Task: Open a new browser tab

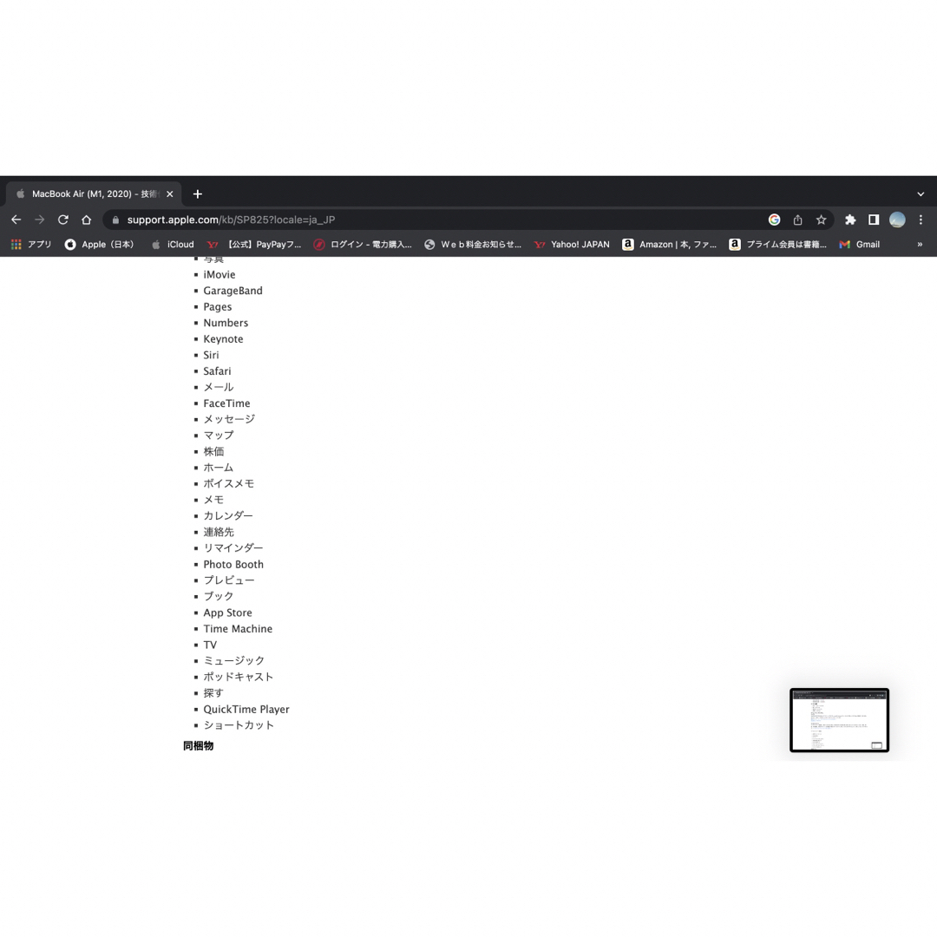Action: 198,194
